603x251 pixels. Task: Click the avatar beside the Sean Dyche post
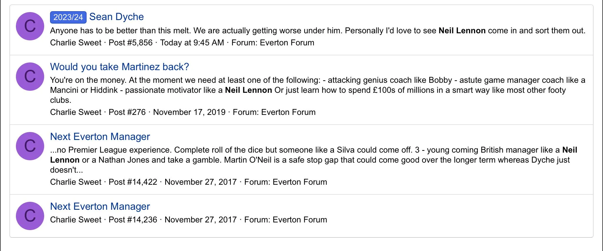30,26
